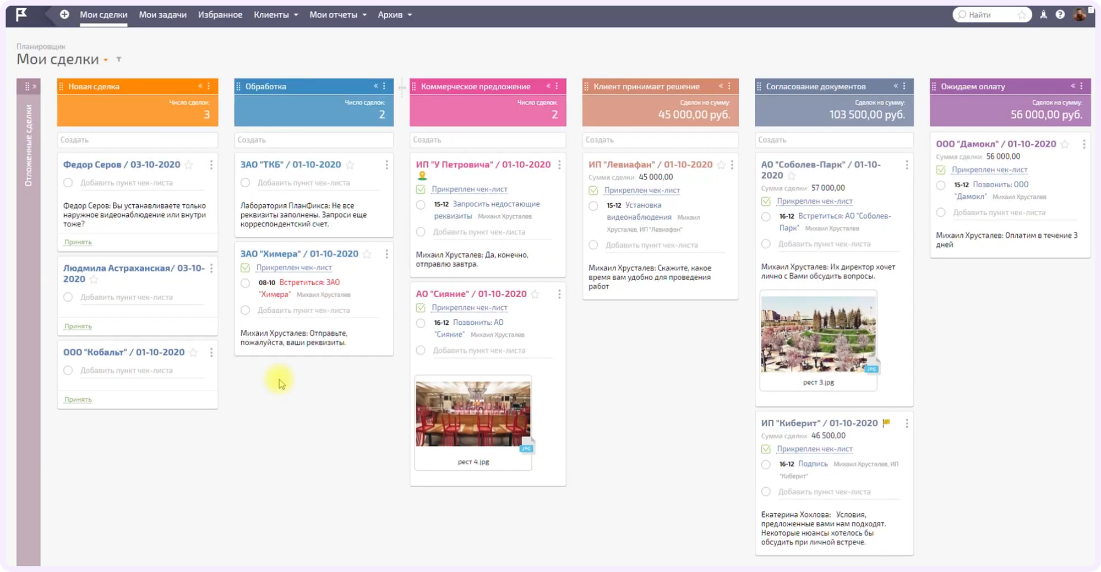Screen dimensions: 1101x572
Task: Open the ИП "Киберит" / 01-10-2020 deal
Action: [x=819, y=423]
